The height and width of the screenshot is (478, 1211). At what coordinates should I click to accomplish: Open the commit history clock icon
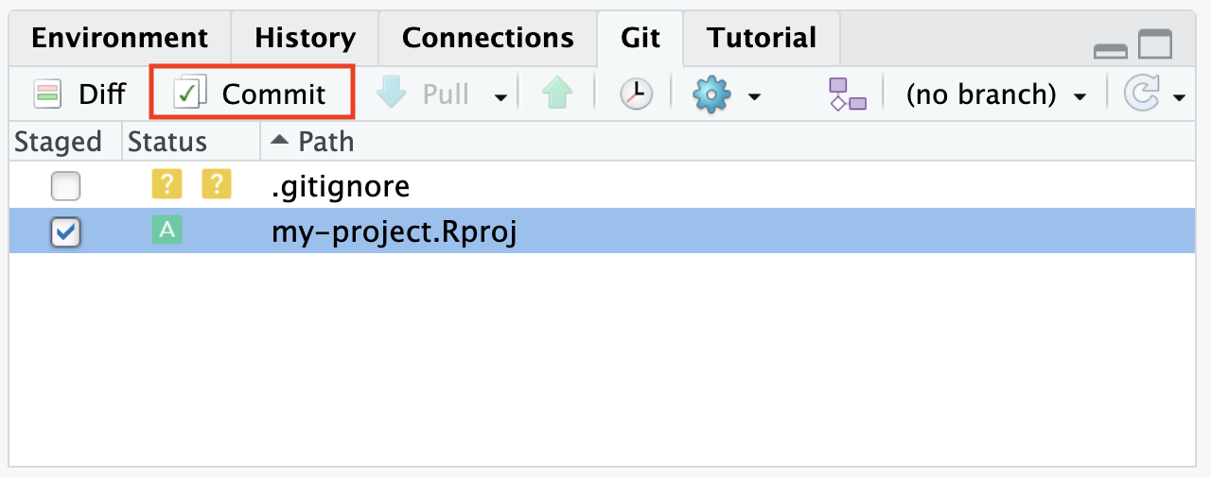[x=636, y=94]
